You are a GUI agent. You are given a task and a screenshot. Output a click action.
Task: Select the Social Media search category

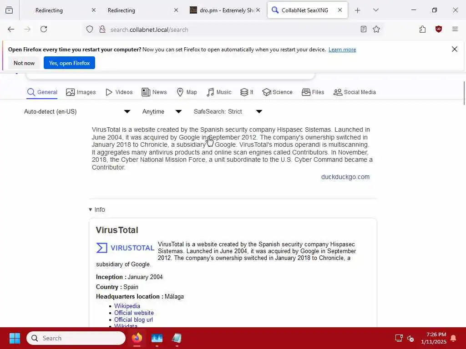355,92
